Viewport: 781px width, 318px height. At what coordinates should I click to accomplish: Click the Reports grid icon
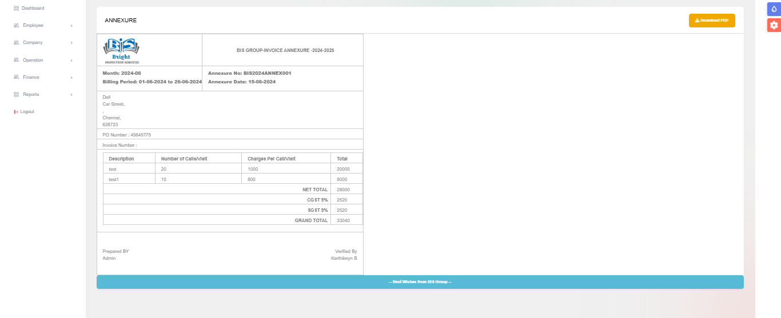[x=16, y=94]
